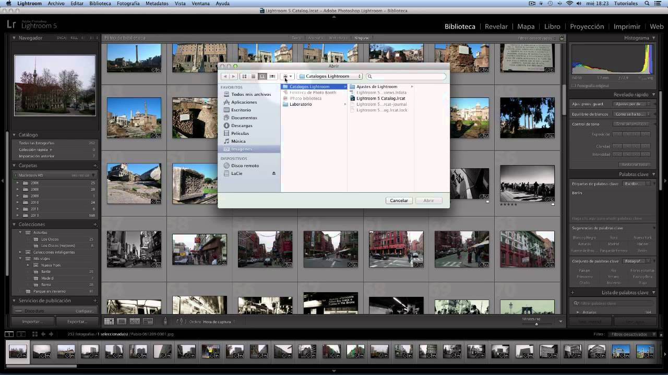The height and width of the screenshot is (375, 668).
Task: Add a new folder with Carpetas plus
Action: click(x=95, y=166)
